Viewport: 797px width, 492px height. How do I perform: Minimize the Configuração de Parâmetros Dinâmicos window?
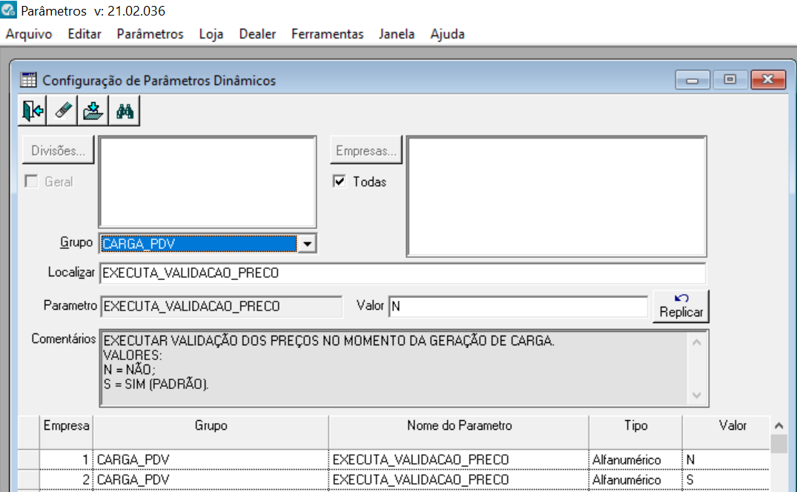(x=692, y=80)
